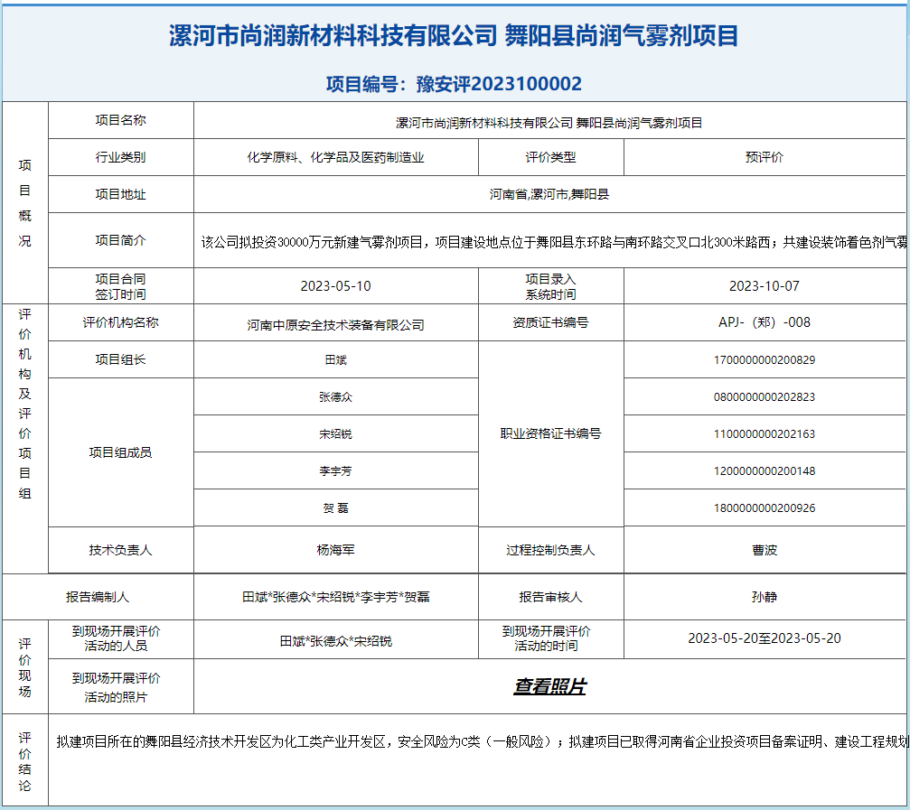Click on-site personnel 田斌*张德众*宋绍锐
This screenshot has height=810, width=910.
pyautogui.click(x=335, y=641)
